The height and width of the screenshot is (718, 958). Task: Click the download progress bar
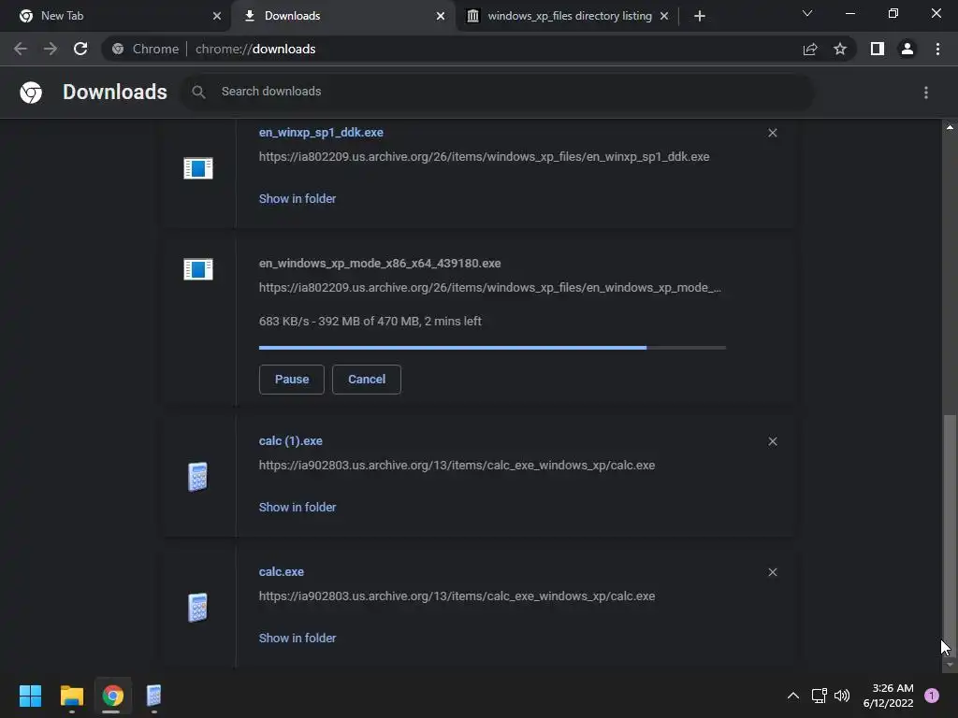492,348
